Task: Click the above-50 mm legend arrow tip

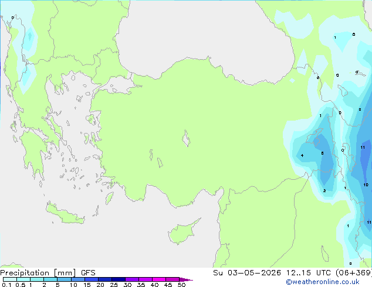Action: click(x=186, y=279)
